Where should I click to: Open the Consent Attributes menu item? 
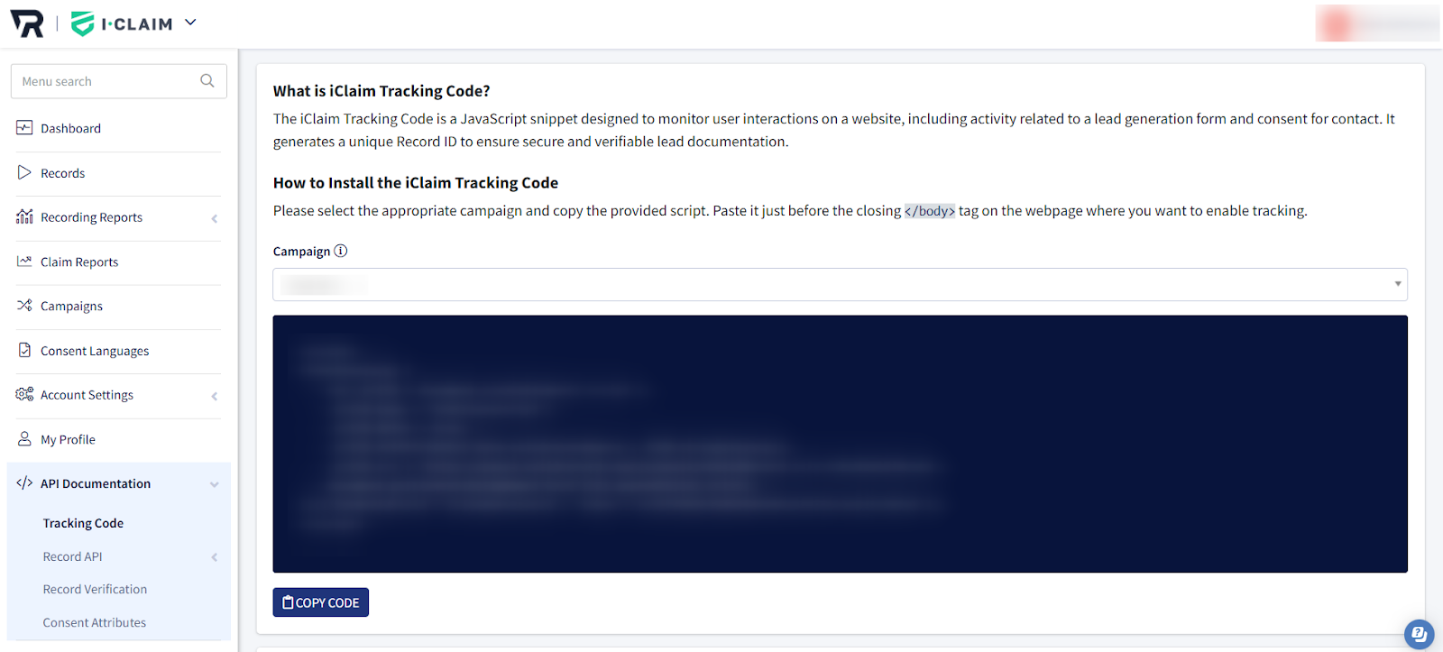94,622
